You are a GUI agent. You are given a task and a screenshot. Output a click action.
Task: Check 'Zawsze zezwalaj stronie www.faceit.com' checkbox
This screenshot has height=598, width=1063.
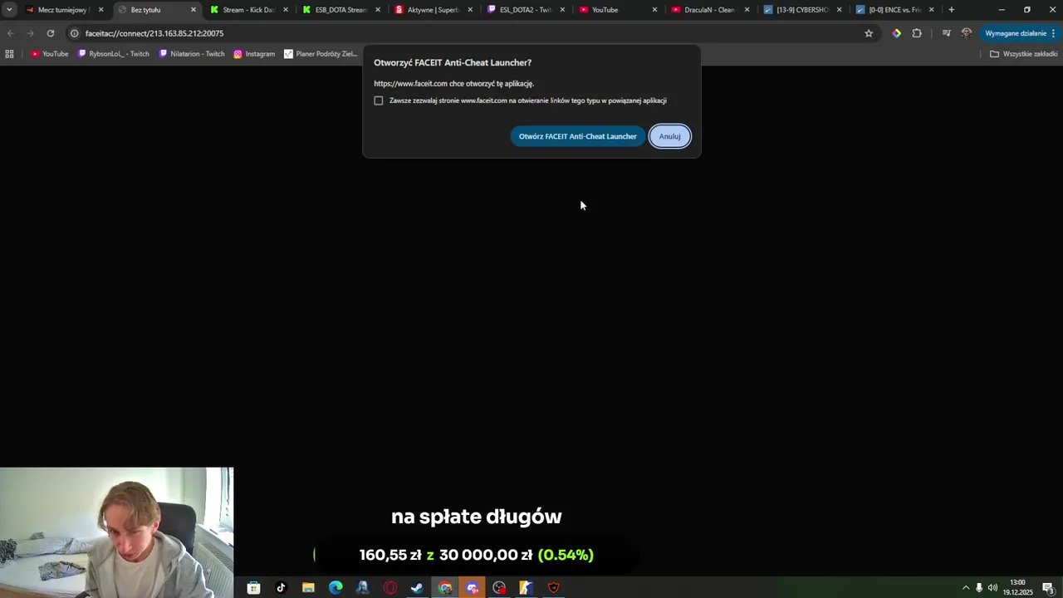[x=379, y=100]
